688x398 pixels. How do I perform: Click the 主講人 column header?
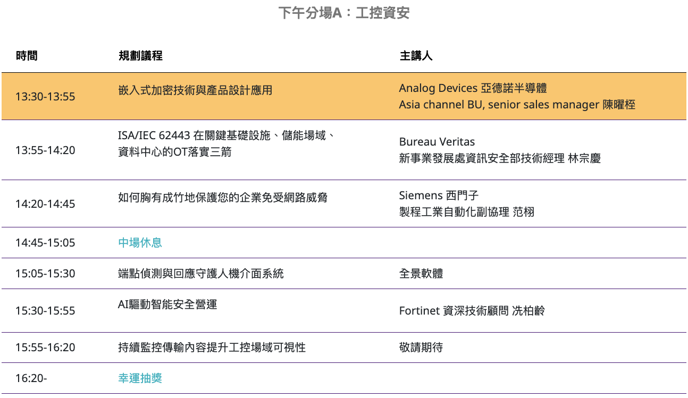click(x=416, y=55)
